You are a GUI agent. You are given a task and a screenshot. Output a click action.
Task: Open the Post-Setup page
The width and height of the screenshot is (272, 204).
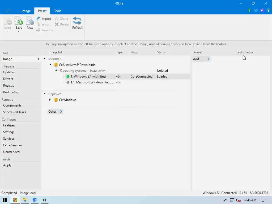(11, 92)
